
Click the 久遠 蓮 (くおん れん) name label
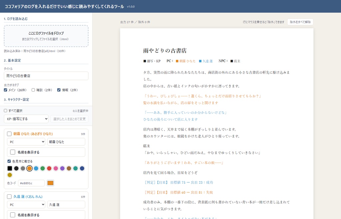28,197
